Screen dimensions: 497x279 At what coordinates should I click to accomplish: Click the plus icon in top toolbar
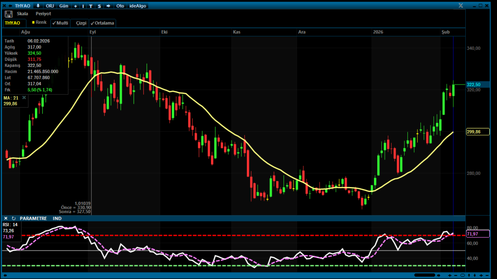(76, 6)
